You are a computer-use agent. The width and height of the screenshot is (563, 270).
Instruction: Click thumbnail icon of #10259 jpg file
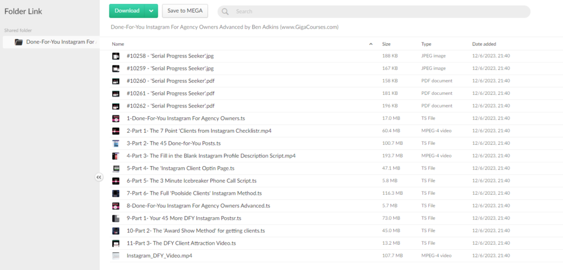pyautogui.click(x=115, y=68)
